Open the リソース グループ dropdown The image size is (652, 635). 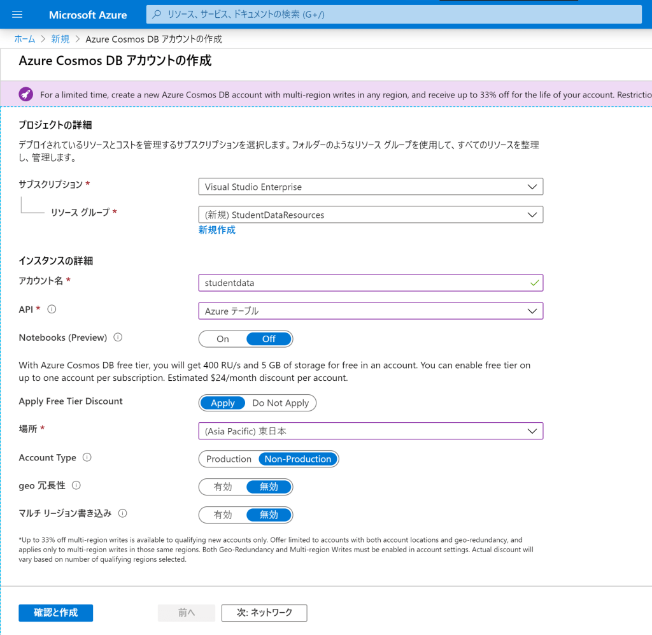pos(371,215)
